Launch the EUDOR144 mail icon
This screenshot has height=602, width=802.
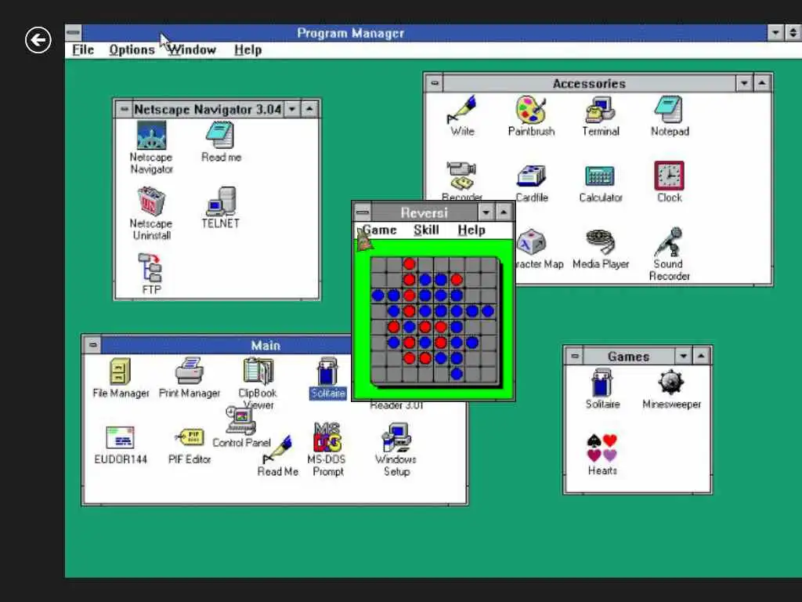[120, 437]
